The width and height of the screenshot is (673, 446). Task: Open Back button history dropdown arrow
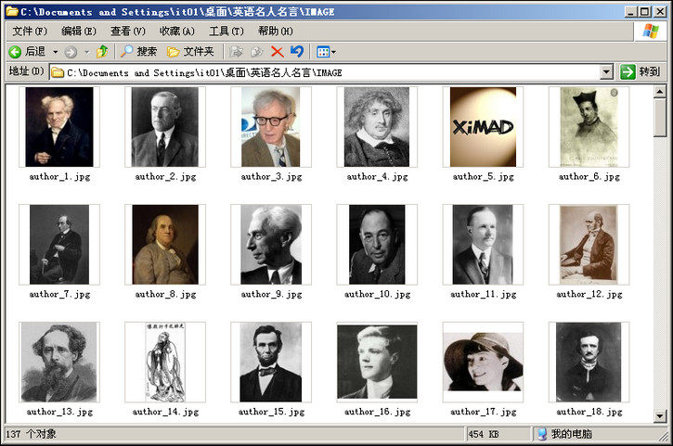pos(56,52)
